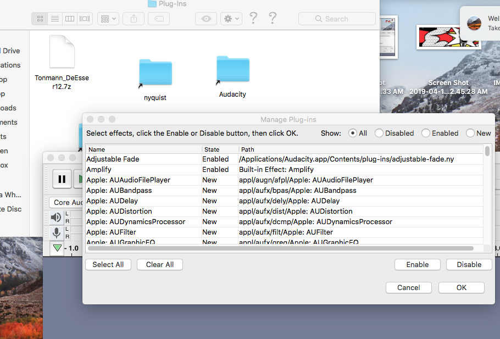Switch Finder to column view
Image resolution: width=500 pixels, height=339 pixels.
pyautogui.click(x=70, y=19)
